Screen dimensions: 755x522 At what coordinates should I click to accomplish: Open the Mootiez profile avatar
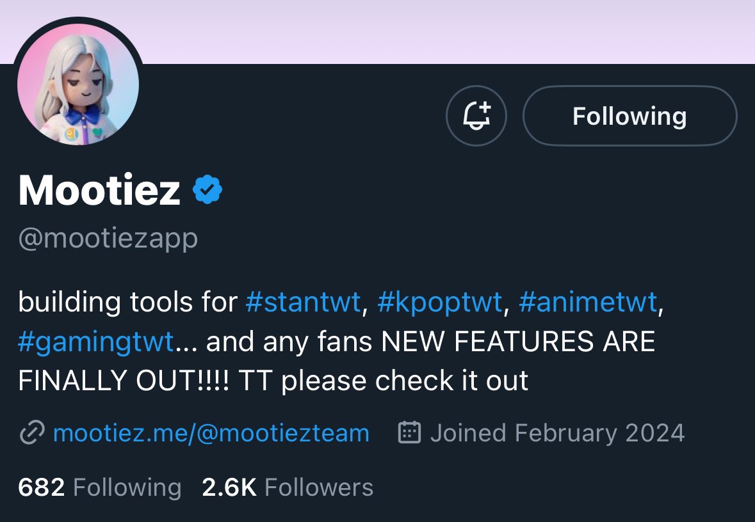(78, 84)
